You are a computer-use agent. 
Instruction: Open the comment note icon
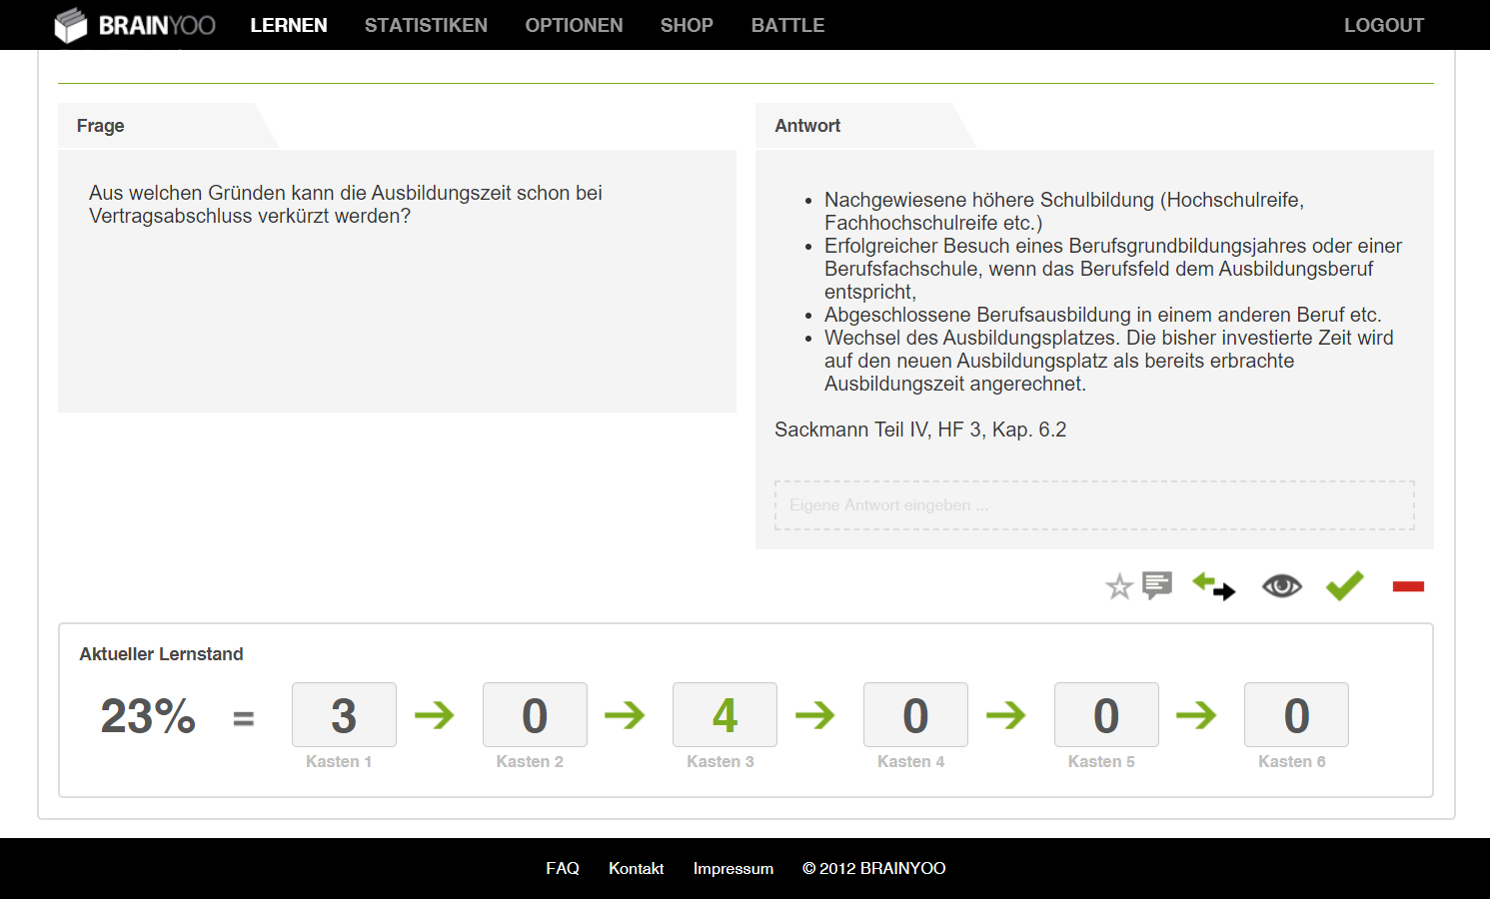pyautogui.click(x=1156, y=584)
